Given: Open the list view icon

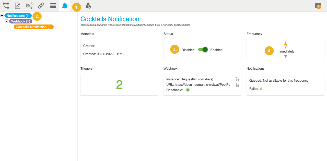Looking at the screenshot, I should 53,5.
